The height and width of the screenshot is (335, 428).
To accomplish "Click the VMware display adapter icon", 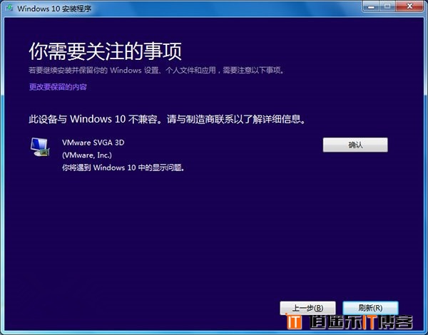I will pos(40,147).
